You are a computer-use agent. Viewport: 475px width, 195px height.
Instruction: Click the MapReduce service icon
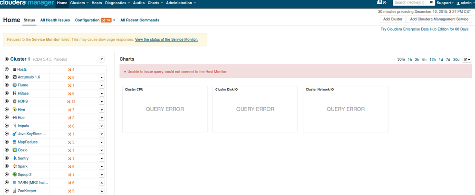point(15,142)
